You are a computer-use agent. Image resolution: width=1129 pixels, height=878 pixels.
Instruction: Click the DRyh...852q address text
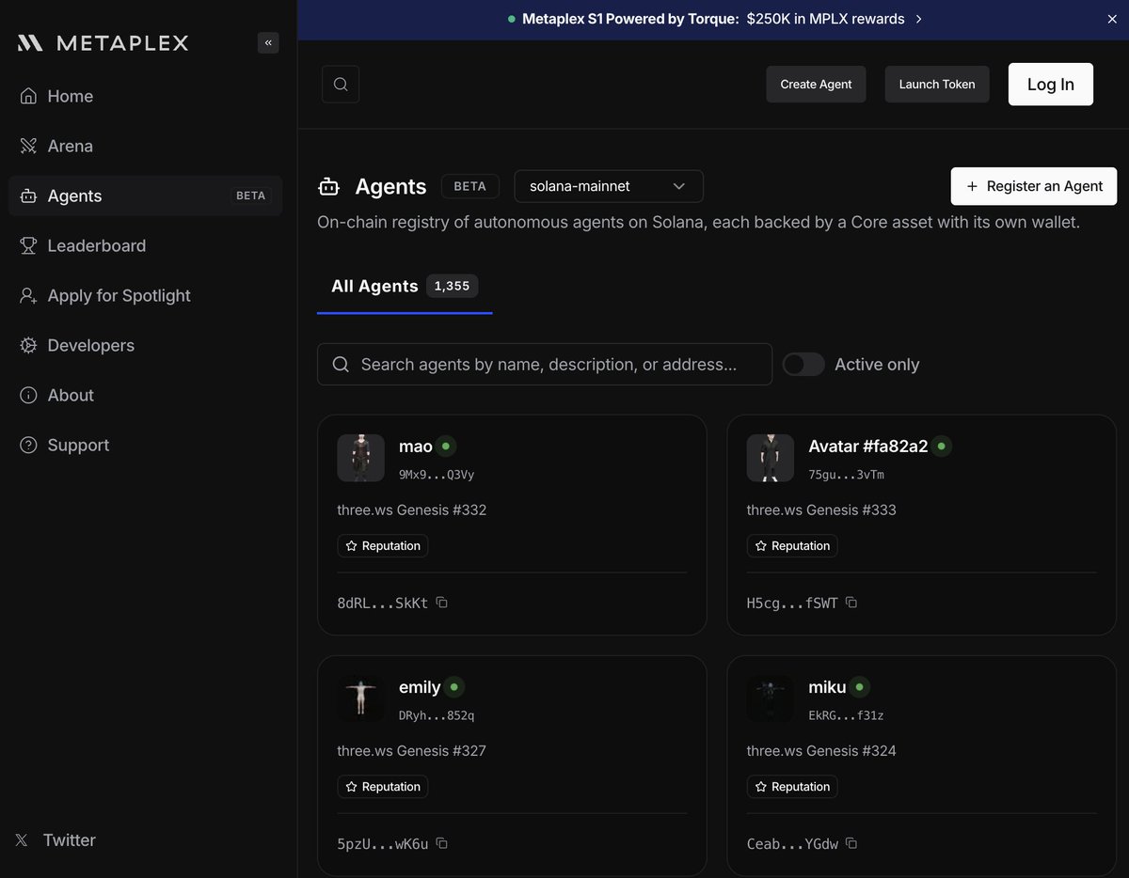pos(437,715)
